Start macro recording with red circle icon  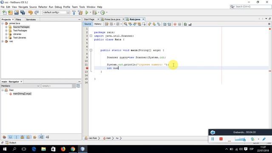(175, 24)
